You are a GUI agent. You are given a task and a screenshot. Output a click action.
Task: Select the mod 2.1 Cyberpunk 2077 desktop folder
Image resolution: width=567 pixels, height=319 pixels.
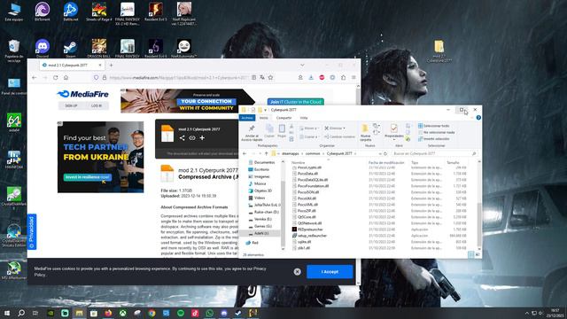coord(439,51)
